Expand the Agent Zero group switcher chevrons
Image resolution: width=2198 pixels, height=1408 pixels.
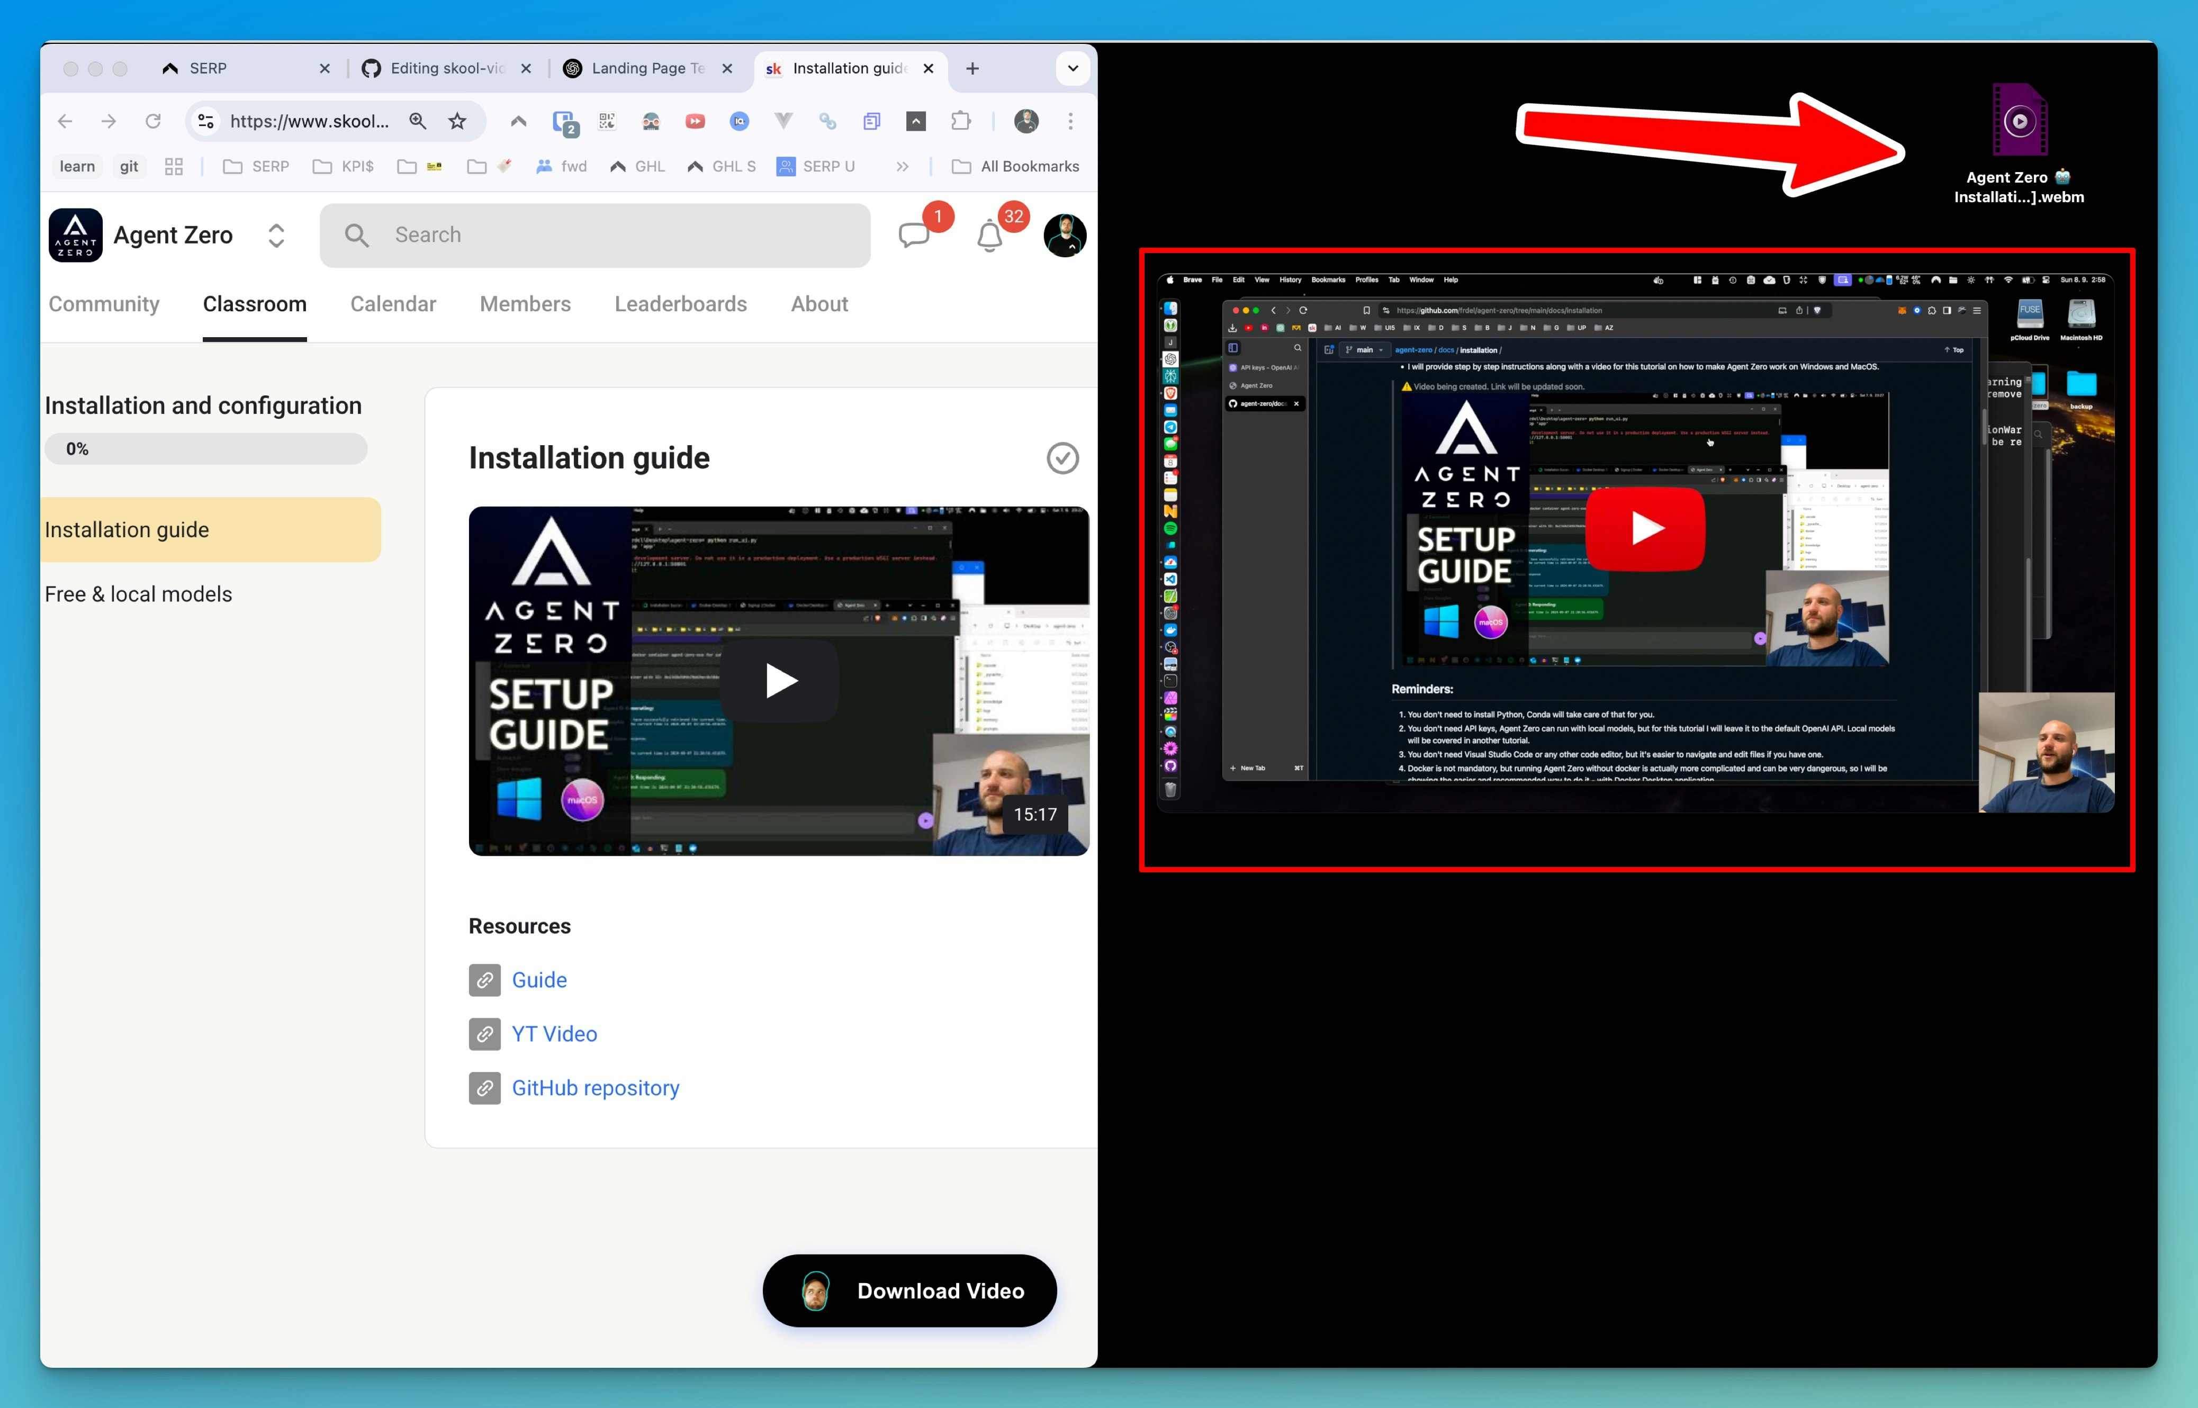pos(276,236)
